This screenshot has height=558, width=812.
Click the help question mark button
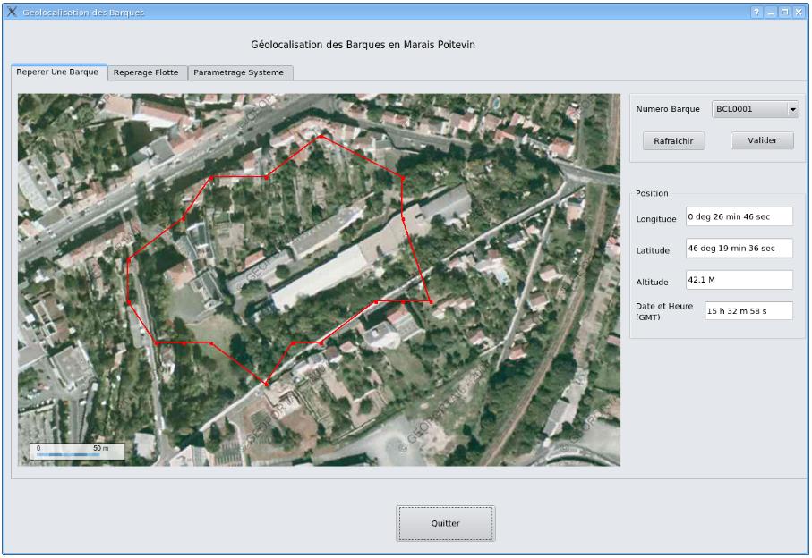click(x=756, y=12)
